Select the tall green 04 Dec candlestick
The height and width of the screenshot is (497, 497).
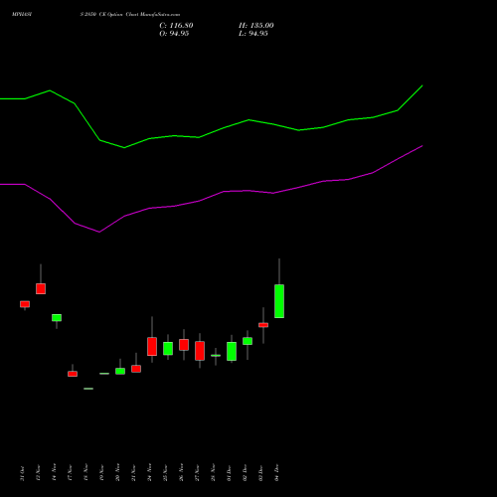click(x=279, y=301)
